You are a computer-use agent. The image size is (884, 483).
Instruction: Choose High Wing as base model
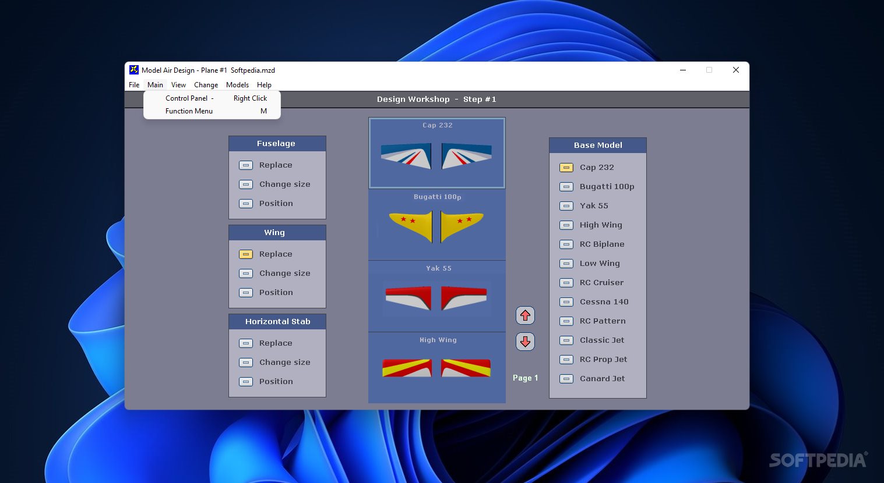pyautogui.click(x=566, y=225)
